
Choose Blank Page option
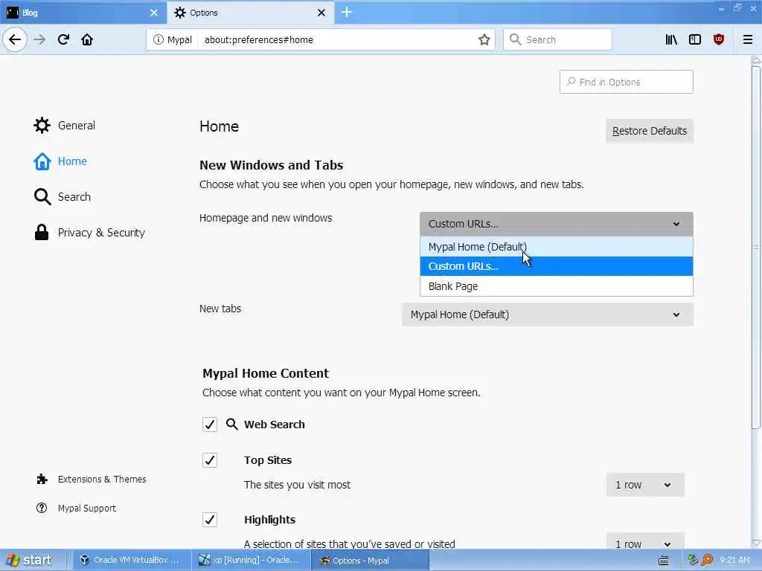[557, 286]
